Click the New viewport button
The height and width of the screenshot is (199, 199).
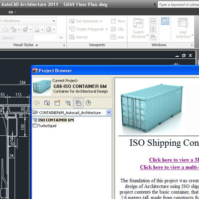[118, 21]
